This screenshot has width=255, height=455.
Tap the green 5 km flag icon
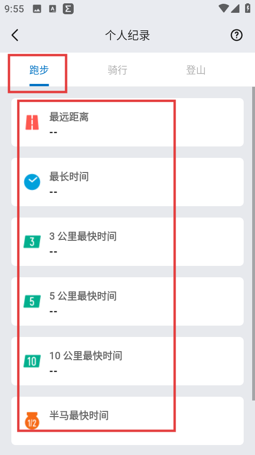pos(32,301)
